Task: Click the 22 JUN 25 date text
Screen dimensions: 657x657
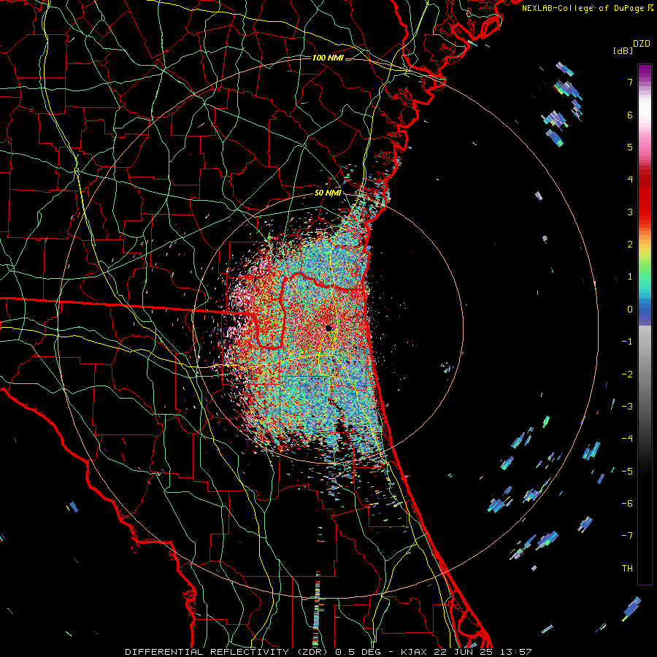Action: pyautogui.click(x=464, y=652)
